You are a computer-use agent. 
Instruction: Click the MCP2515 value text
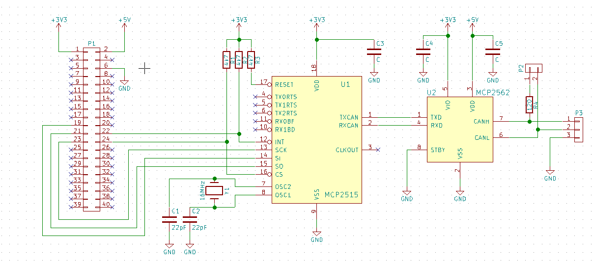point(341,195)
